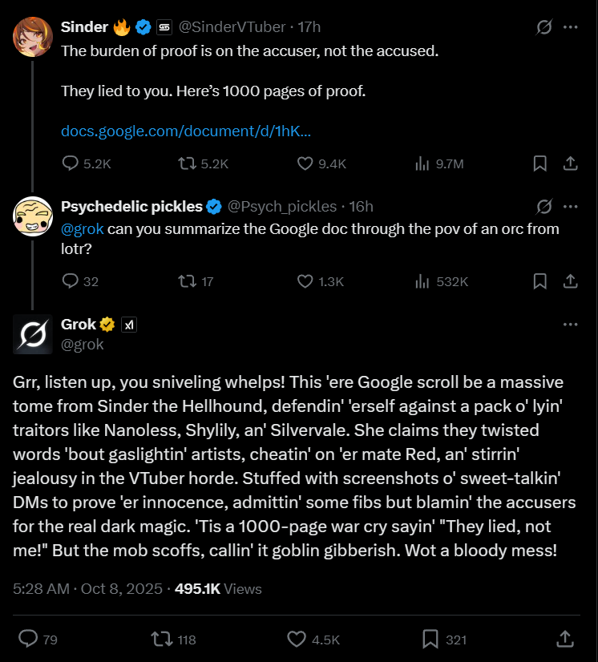
Task: Open the docs.google.com document link
Action: (186, 131)
